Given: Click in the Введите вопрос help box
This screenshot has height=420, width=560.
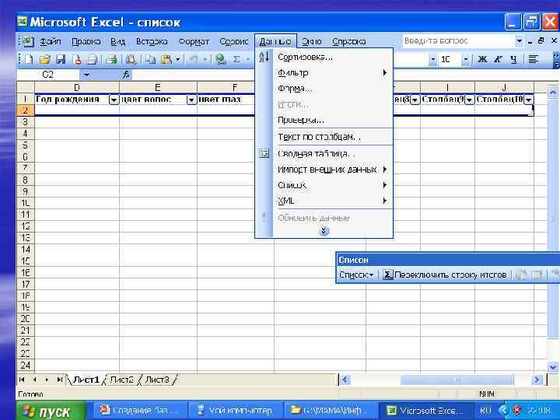Looking at the screenshot, I should click(459, 41).
